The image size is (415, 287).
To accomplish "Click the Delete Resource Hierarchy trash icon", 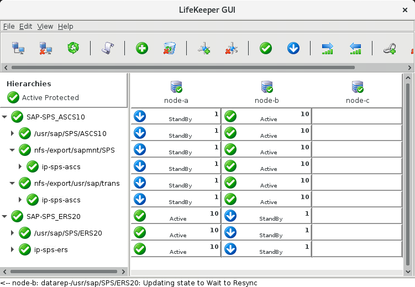I will (170, 48).
